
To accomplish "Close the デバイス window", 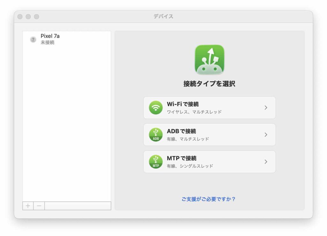I will [x=20, y=16].
